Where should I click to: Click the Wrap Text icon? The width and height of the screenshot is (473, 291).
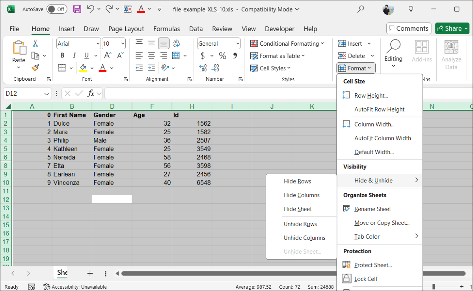point(177,43)
